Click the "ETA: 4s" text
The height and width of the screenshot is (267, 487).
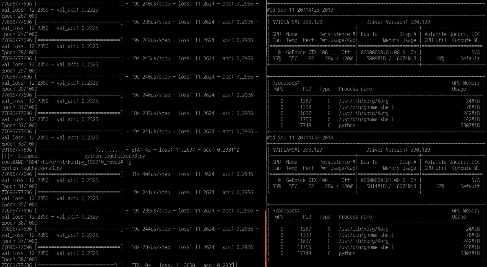141,150
